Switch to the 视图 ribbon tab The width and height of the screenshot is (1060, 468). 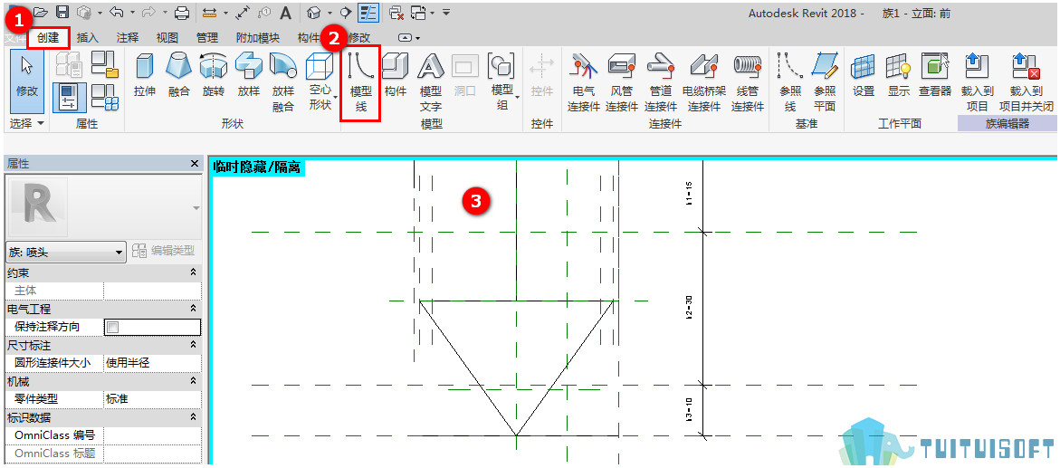coord(167,38)
